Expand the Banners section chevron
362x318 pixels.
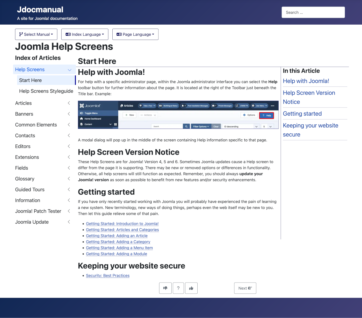coord(69,114)
